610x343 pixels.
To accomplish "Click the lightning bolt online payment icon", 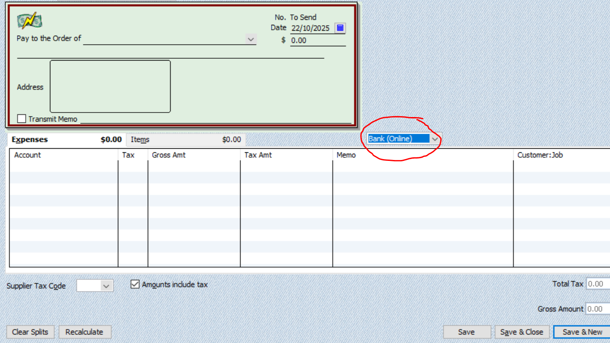I will 29,21.
